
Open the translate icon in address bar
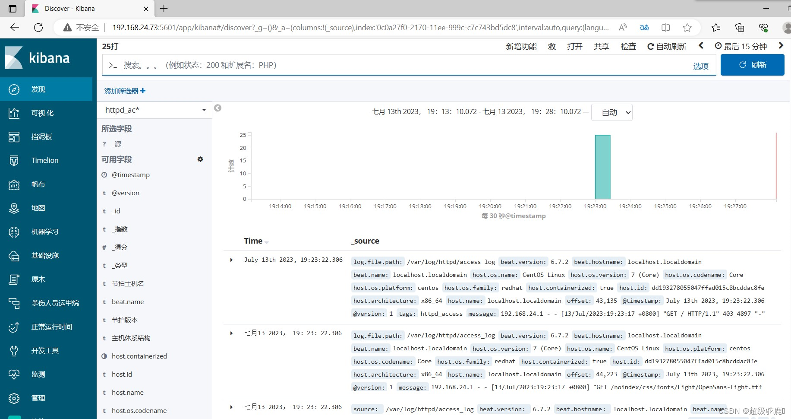coord(644,28)
